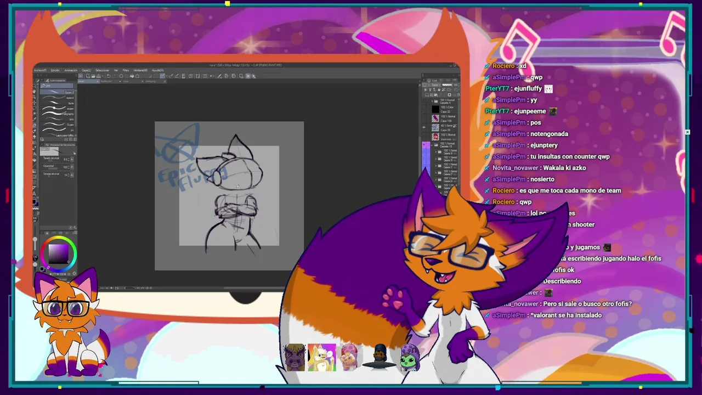Pick a shade in the color wheel square
702x395 pixels.
pos(59,253)
